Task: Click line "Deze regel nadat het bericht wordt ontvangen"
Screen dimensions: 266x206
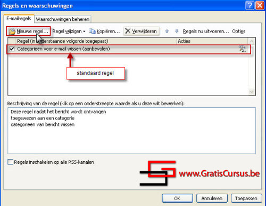Action: (59, 112)
